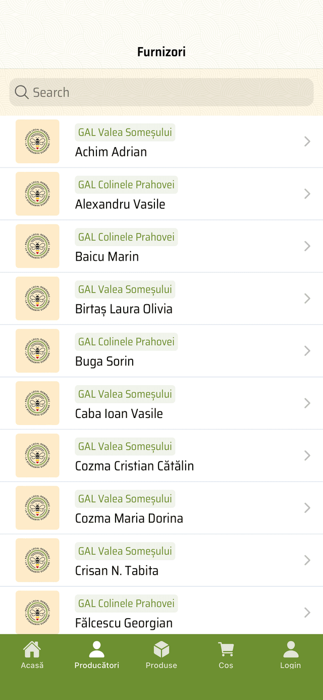Expand Alexandru Vasile row chevron
Viewport: 323px width, 700px height.
[x=307, y=194]
